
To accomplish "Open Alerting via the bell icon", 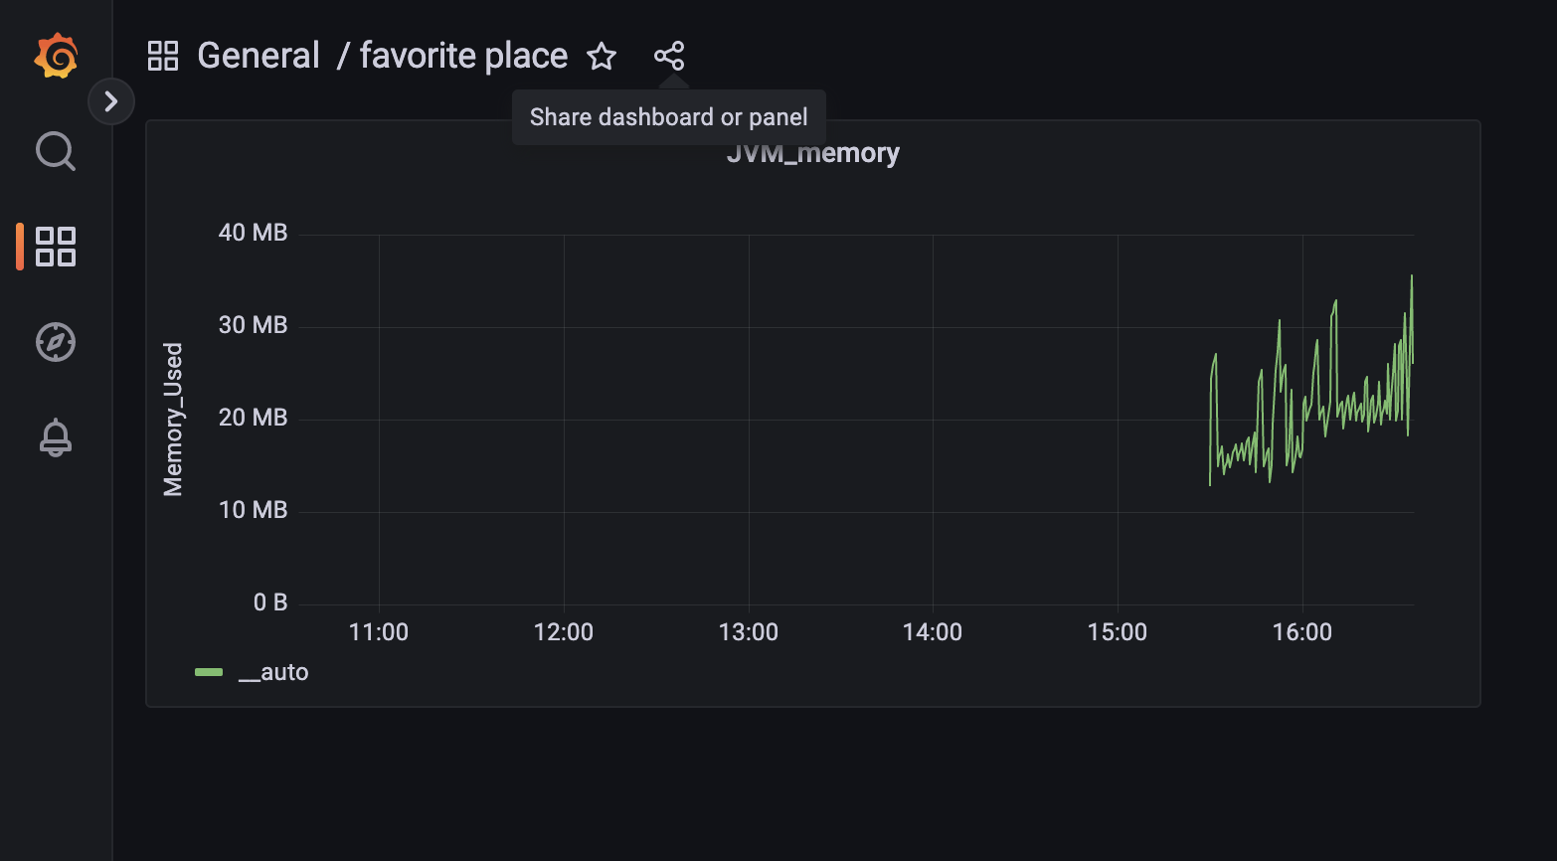I will (x=55, y=437).
